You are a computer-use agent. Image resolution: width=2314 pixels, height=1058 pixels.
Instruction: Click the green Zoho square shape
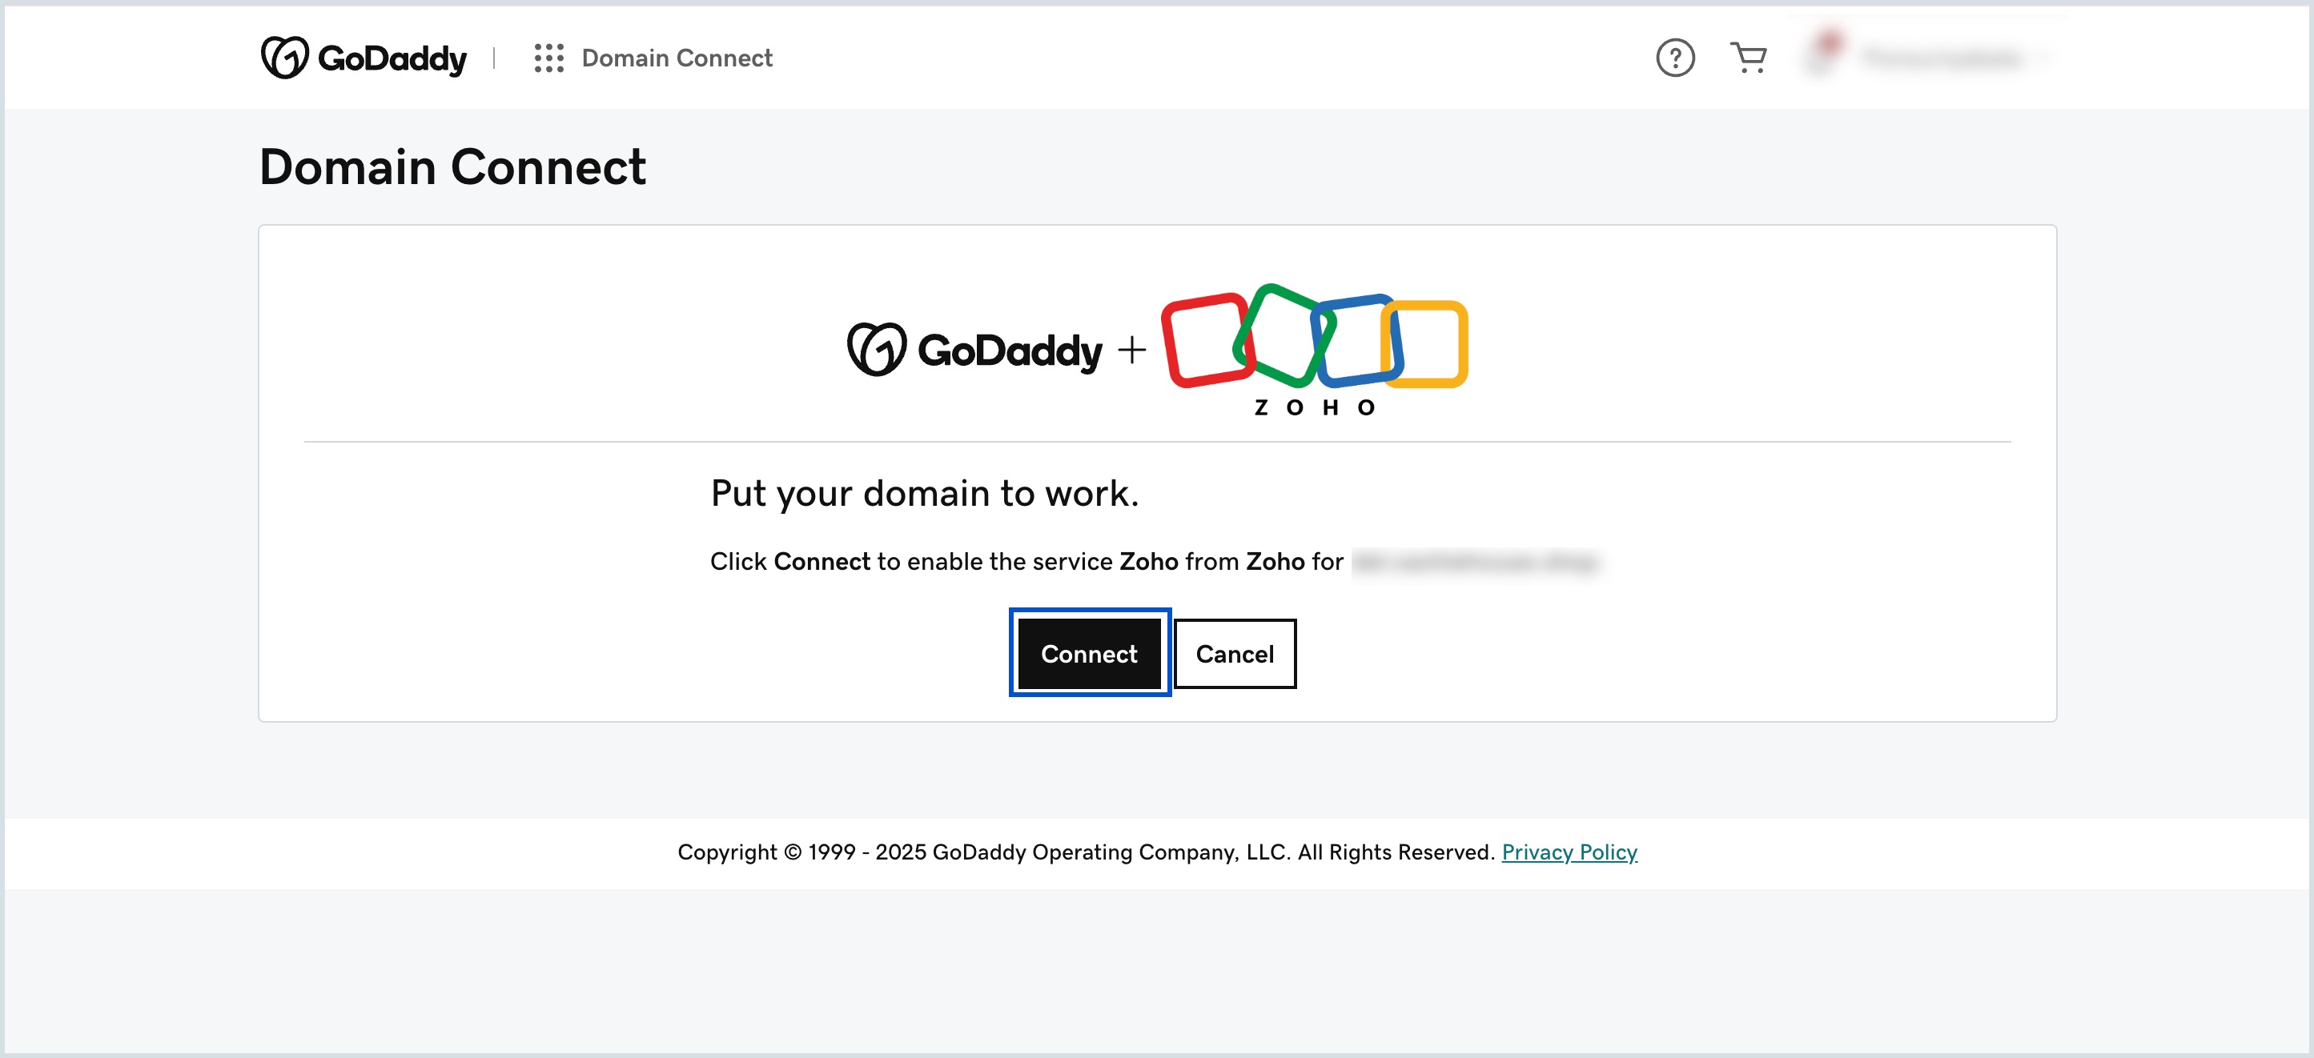click(x=1284, y=337)
